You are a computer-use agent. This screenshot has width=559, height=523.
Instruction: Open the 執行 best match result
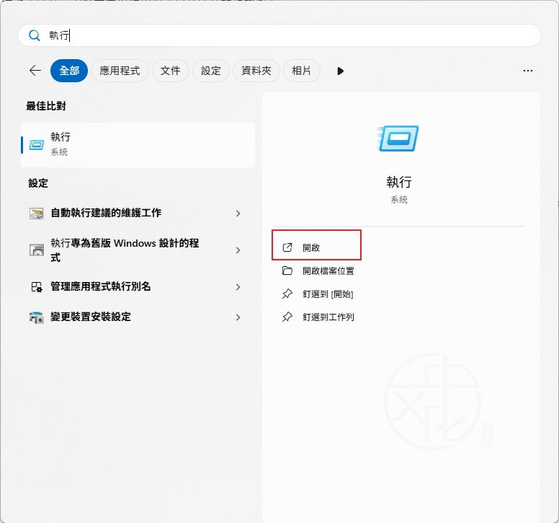(x=138, y=144)
